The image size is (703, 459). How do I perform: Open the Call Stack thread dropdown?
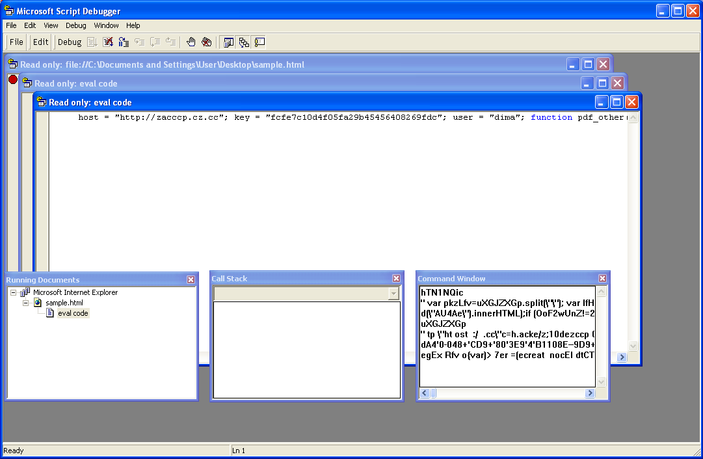393,294
